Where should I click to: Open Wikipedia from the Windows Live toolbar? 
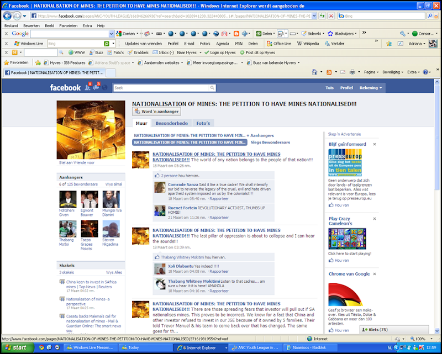click(308, 44)
